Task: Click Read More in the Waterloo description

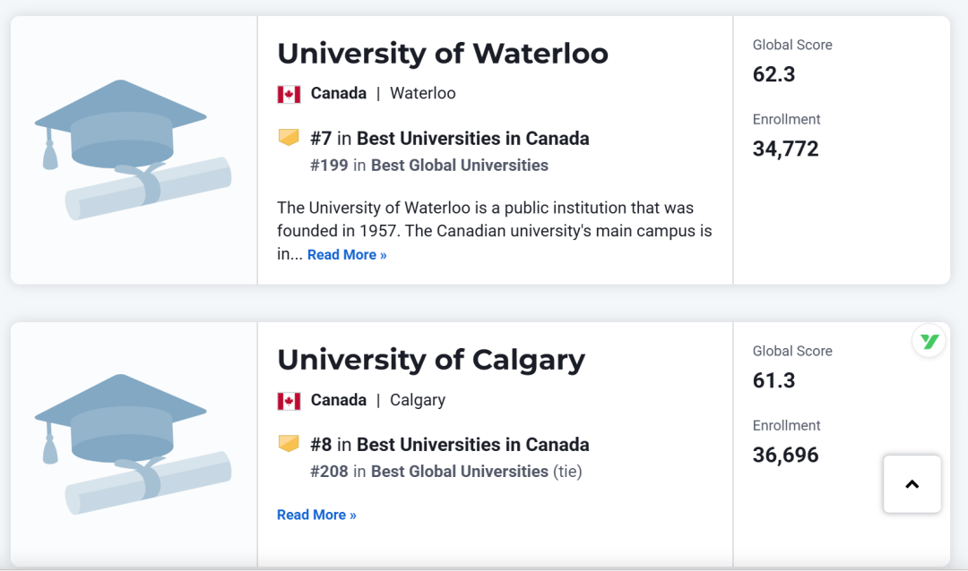Action: point(347,255)
